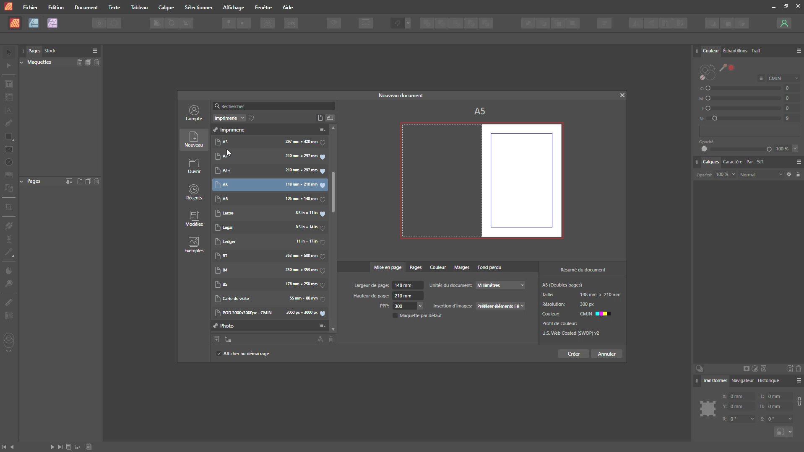Switch to Affinity Photo persona icon

pyautogui.click(x=52, y=23)
